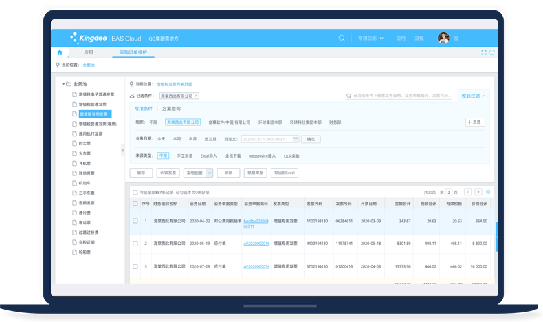Screen dimensions: 543x322
Task: Click the home icon tab
Action: coord(60,52)
